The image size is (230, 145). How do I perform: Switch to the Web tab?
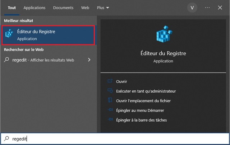point(85,8)
